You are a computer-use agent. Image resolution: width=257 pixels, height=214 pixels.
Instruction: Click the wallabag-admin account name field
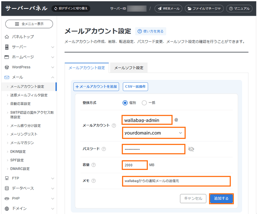(147, 120)
